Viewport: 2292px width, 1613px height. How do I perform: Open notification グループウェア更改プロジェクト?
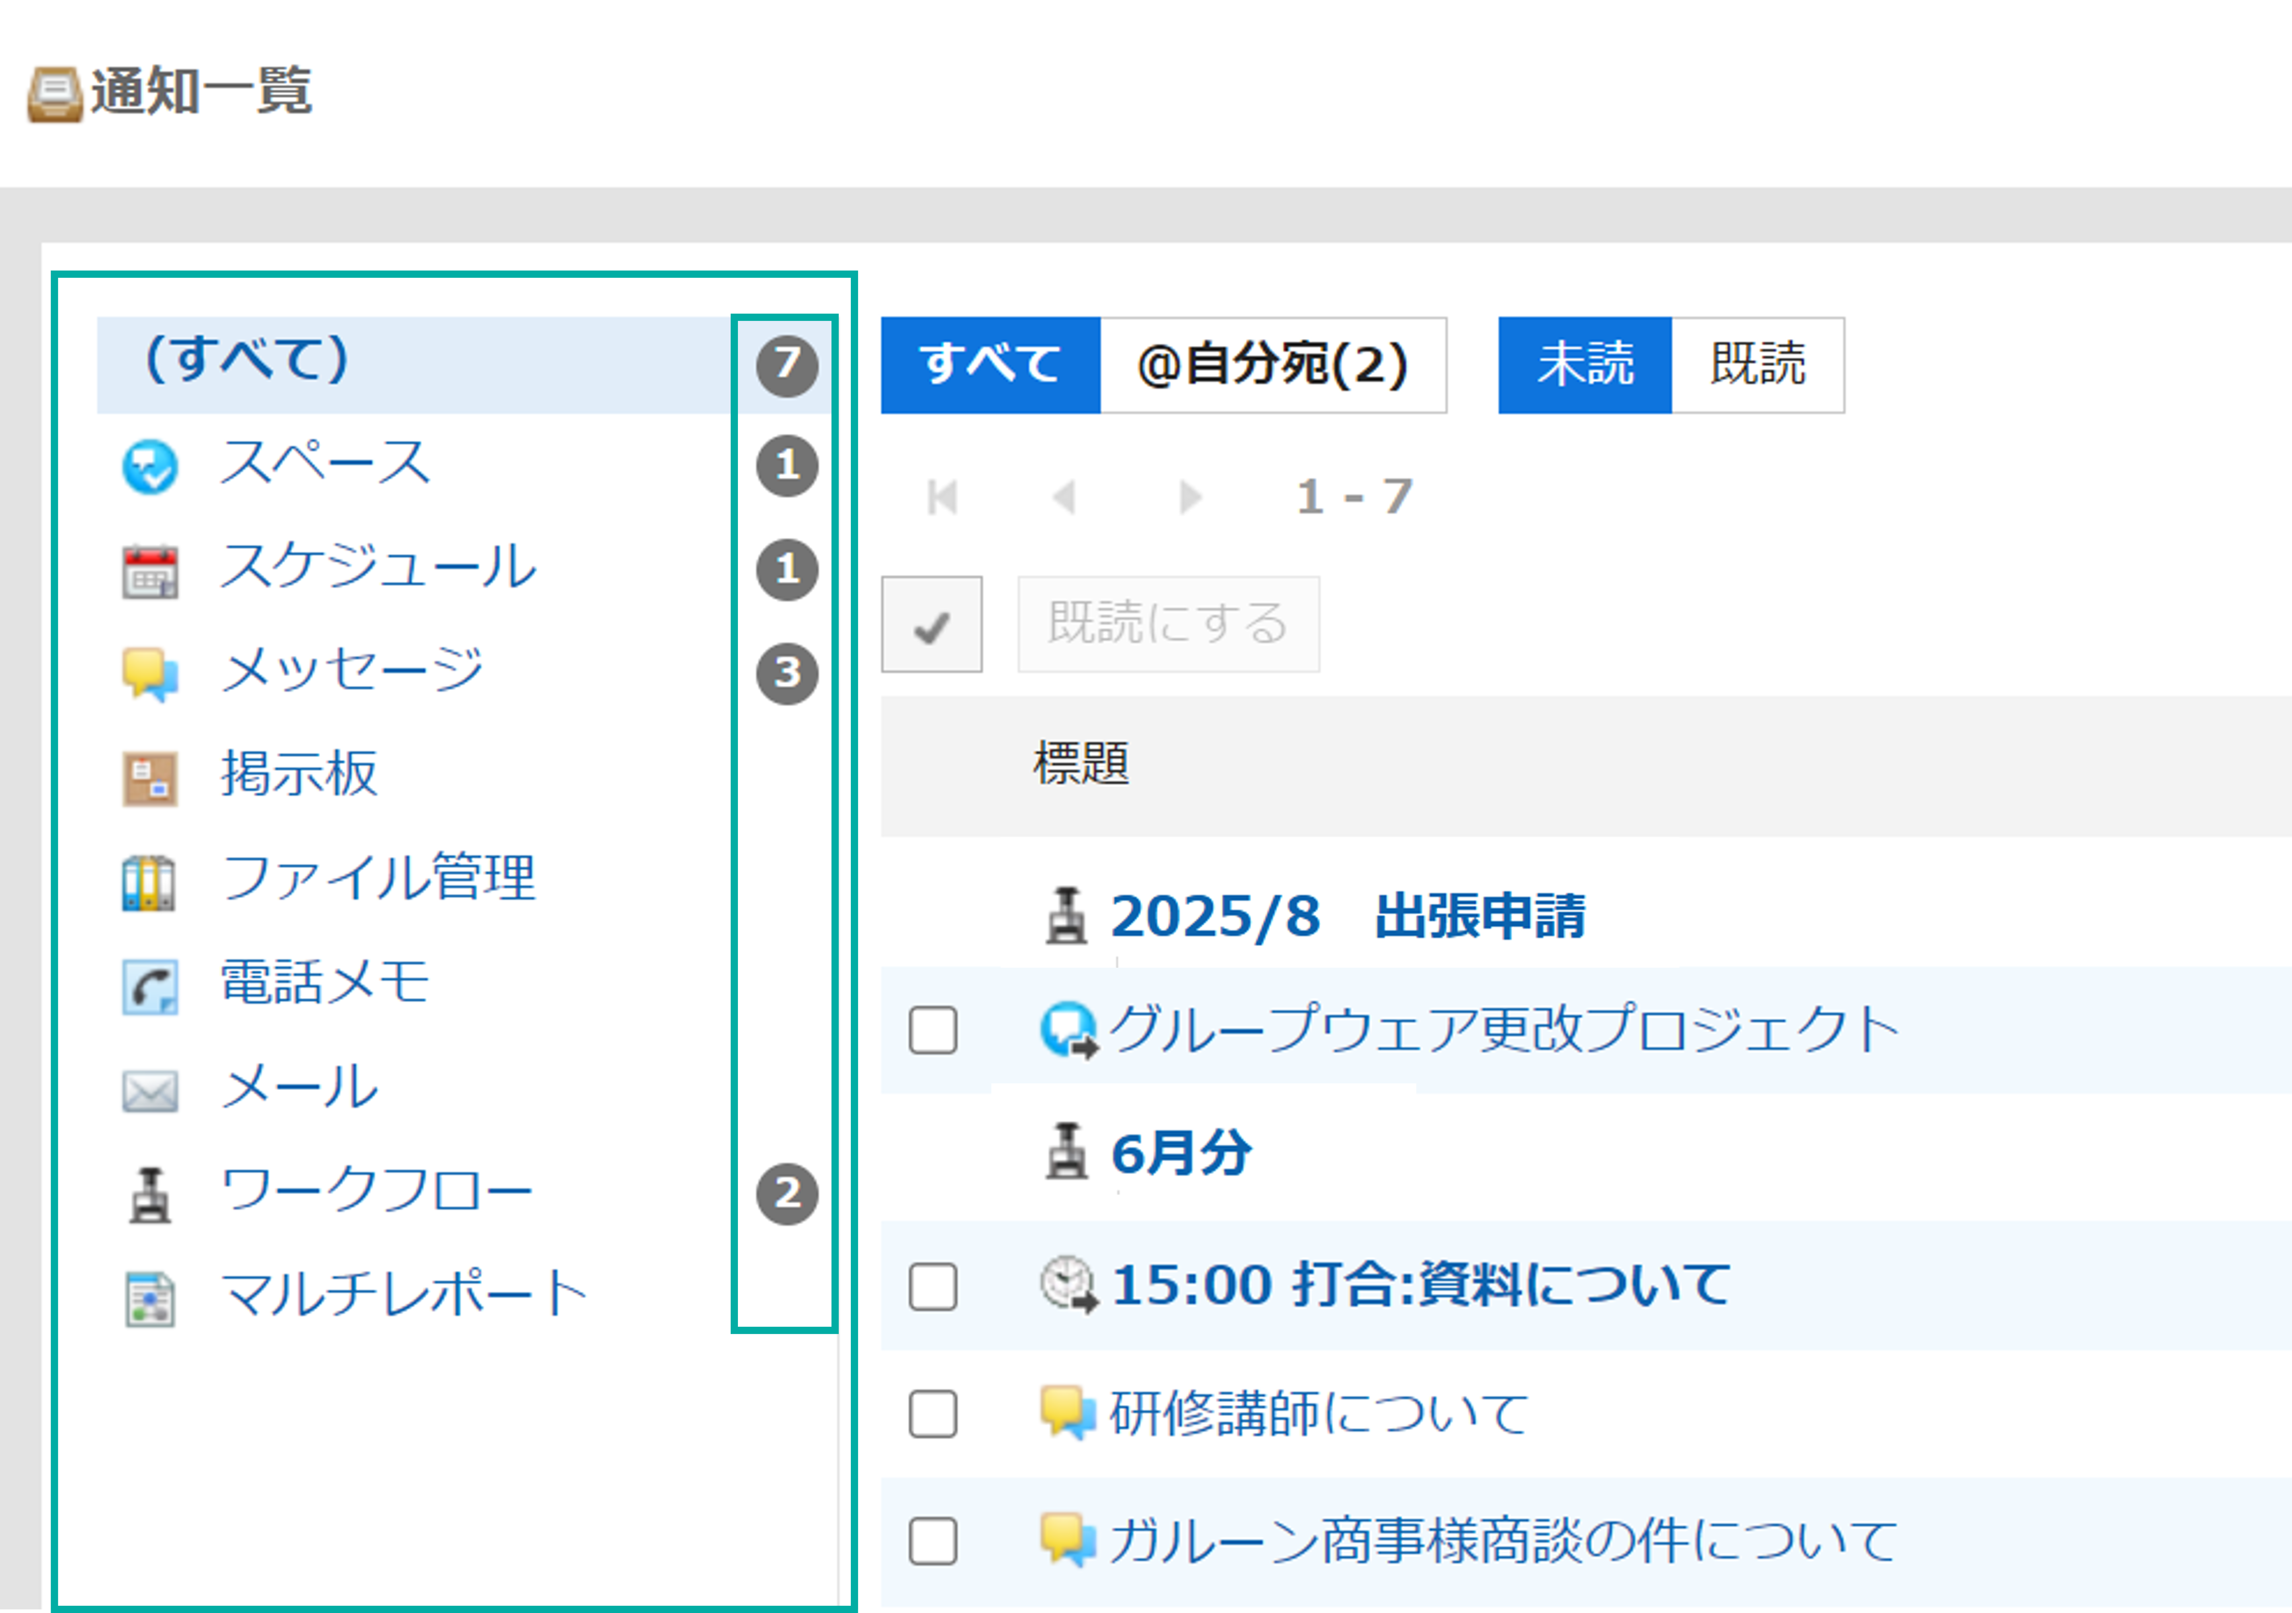[1504, 1030]
